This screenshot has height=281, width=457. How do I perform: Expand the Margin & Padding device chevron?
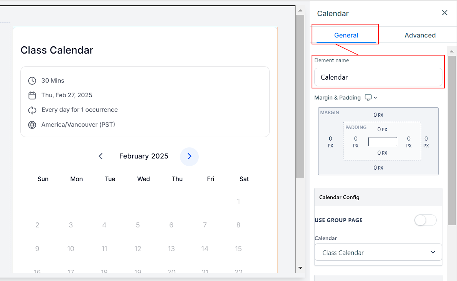coord(376,98)
